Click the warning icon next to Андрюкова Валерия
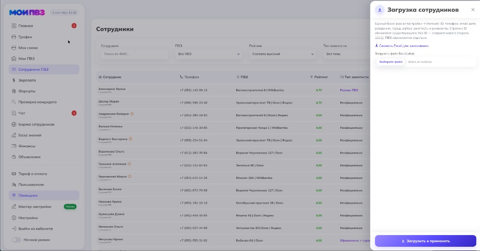 (132, 114)
